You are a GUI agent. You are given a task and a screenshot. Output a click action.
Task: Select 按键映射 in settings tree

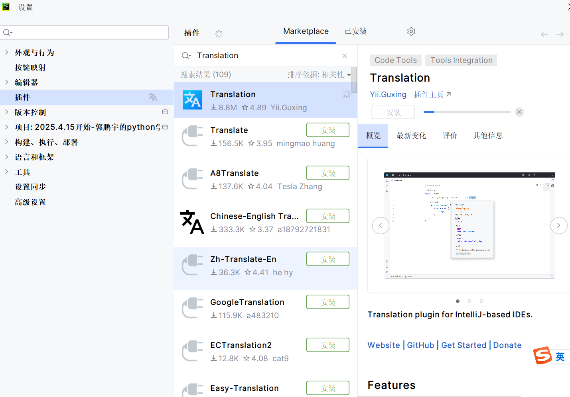click(x=30, y=67)
